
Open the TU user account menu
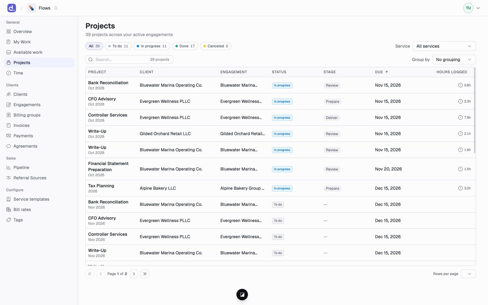472,8
